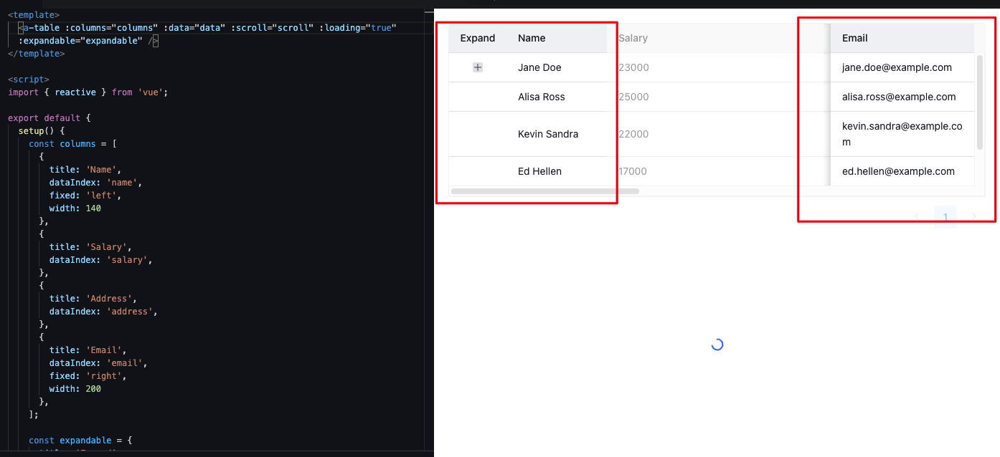1000x457 pixels.
Task: Click the closing </template> tag in code
Action: tap(37, 54)
